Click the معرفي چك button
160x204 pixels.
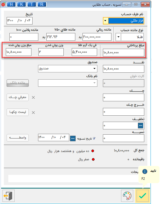(18, 97)
